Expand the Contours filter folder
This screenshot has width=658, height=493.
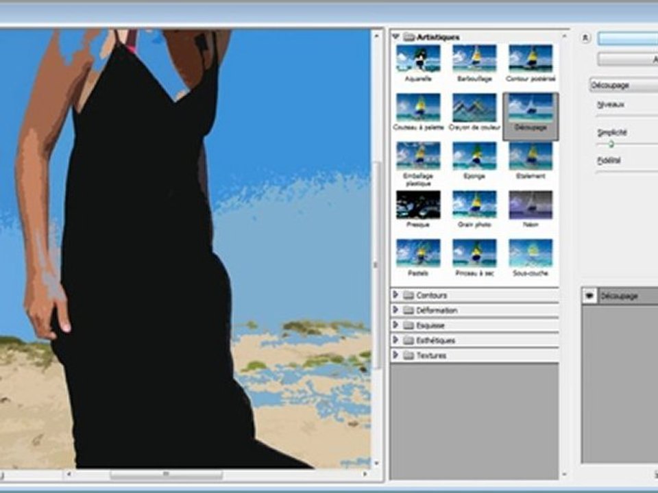pos(395,294)
